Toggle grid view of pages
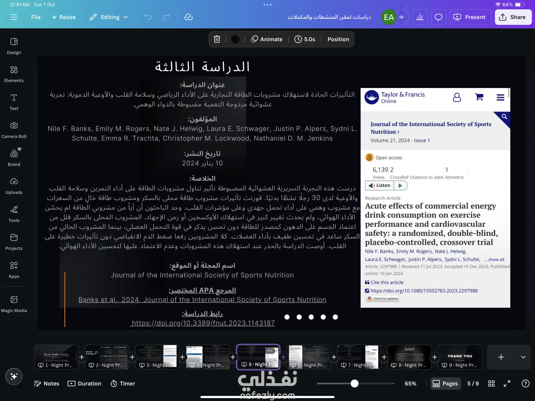 pos(491,383)
